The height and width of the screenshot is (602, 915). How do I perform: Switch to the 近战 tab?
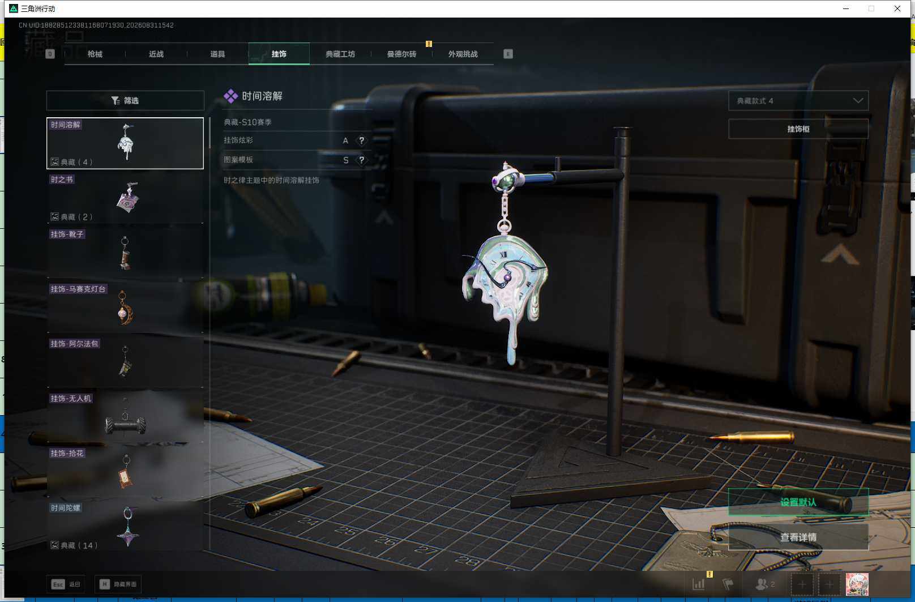156,54
